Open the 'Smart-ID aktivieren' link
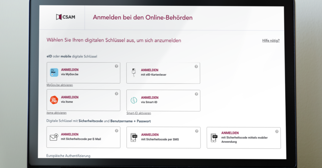The image size is (322, 168). (139, 113)
